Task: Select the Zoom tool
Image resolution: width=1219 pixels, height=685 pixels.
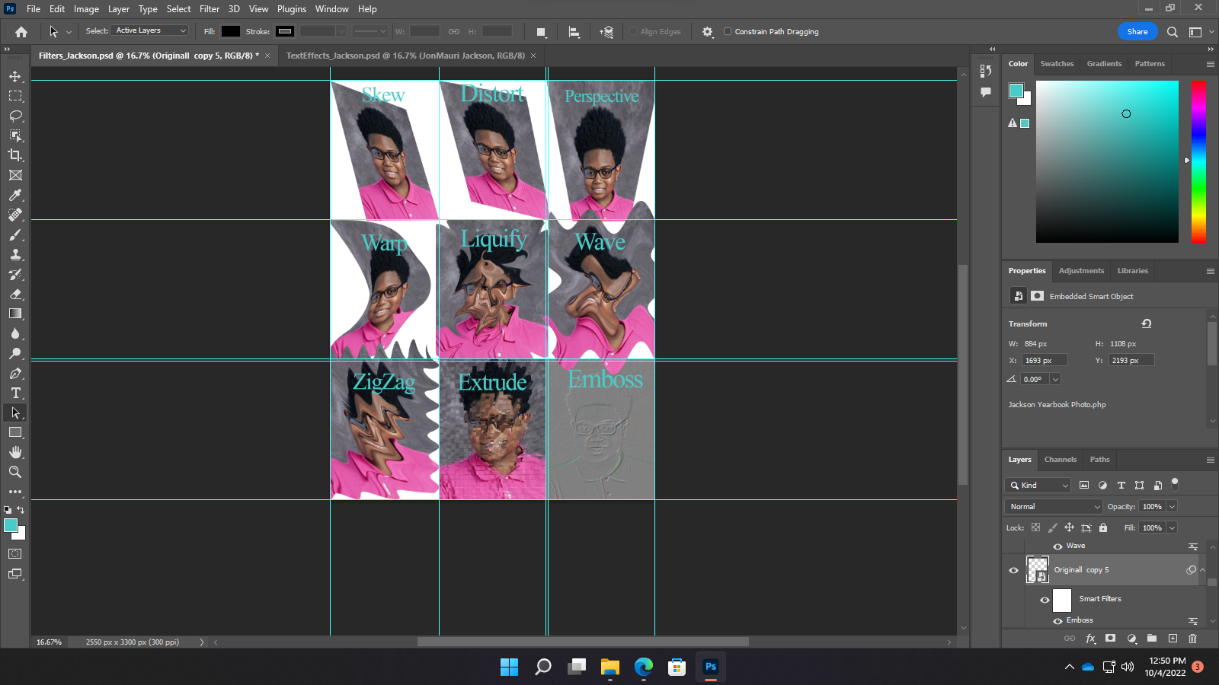Action: (x=15, y=472)
